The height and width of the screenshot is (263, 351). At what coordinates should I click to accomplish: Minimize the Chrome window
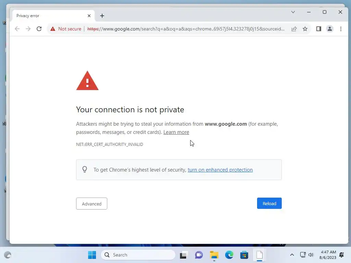pos(309,12)
